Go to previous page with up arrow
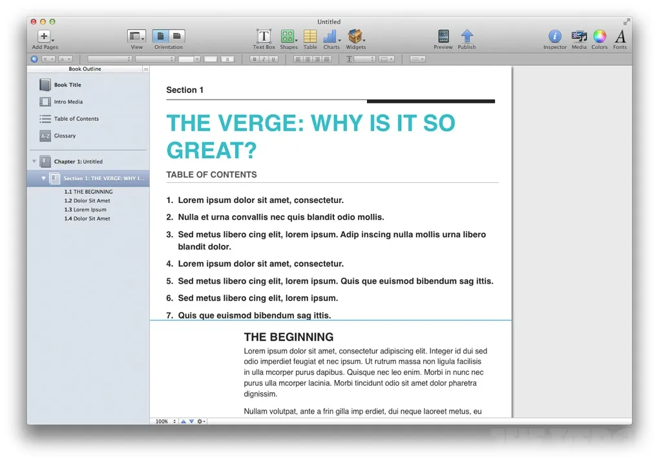 point(183,421)
